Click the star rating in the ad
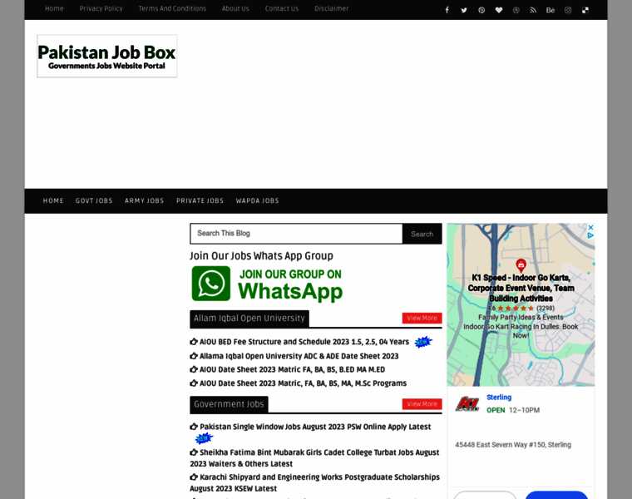 coord(516,309)
